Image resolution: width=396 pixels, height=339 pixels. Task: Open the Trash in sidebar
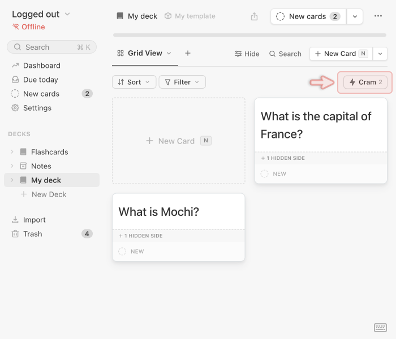pyautogui.click(x=32, y=234)
